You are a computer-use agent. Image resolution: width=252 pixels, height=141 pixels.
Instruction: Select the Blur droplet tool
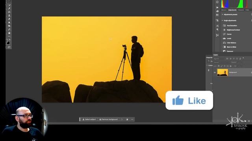9,22
